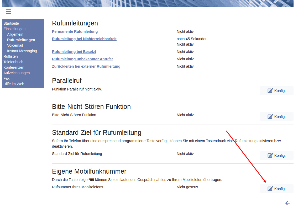Go to Startseite in sidebar
298x209 pixels.
coord(11,23)
